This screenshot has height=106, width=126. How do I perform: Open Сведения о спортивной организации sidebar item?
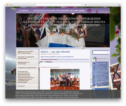27,58
